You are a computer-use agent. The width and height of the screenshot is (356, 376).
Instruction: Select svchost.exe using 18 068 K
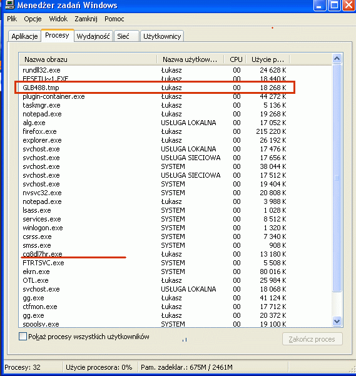pos(154,289)
